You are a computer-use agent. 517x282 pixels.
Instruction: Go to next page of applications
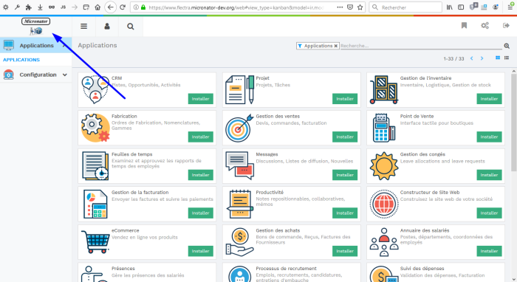pyautogui.click(x=482, y=58)
